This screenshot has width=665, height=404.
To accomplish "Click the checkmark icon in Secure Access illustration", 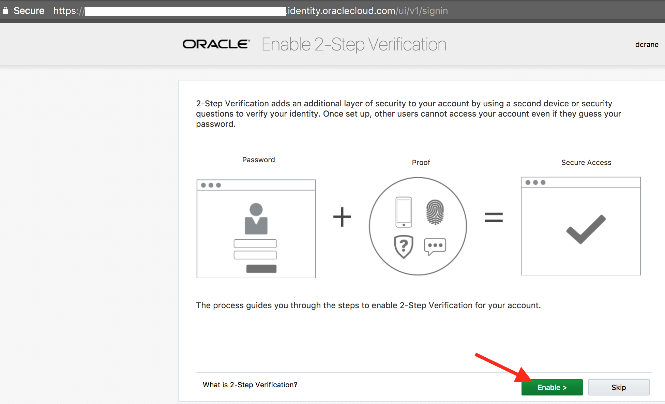I will [586, 229].
